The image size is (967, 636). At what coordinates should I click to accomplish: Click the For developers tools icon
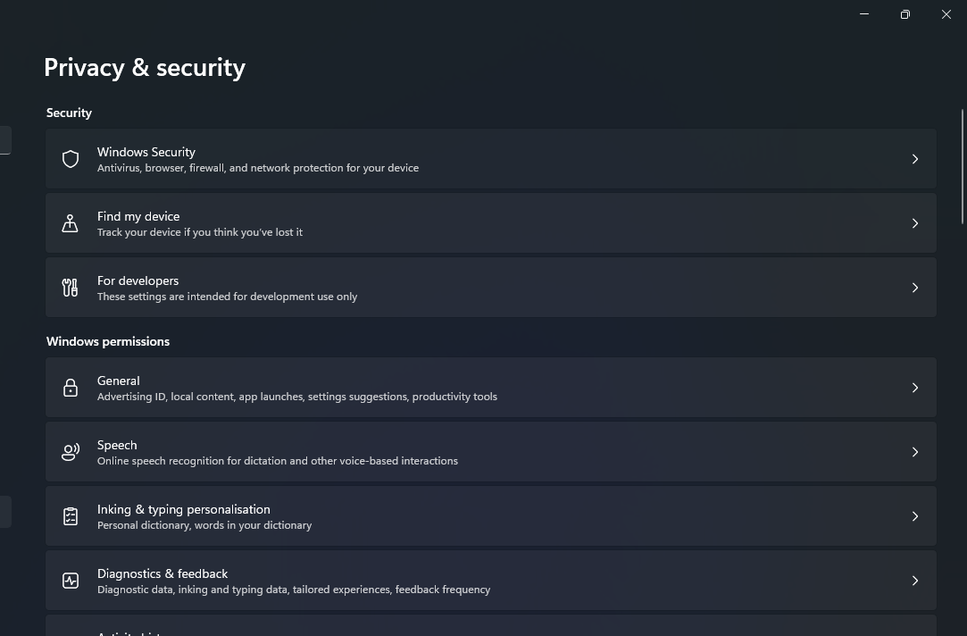pos(71,288)
